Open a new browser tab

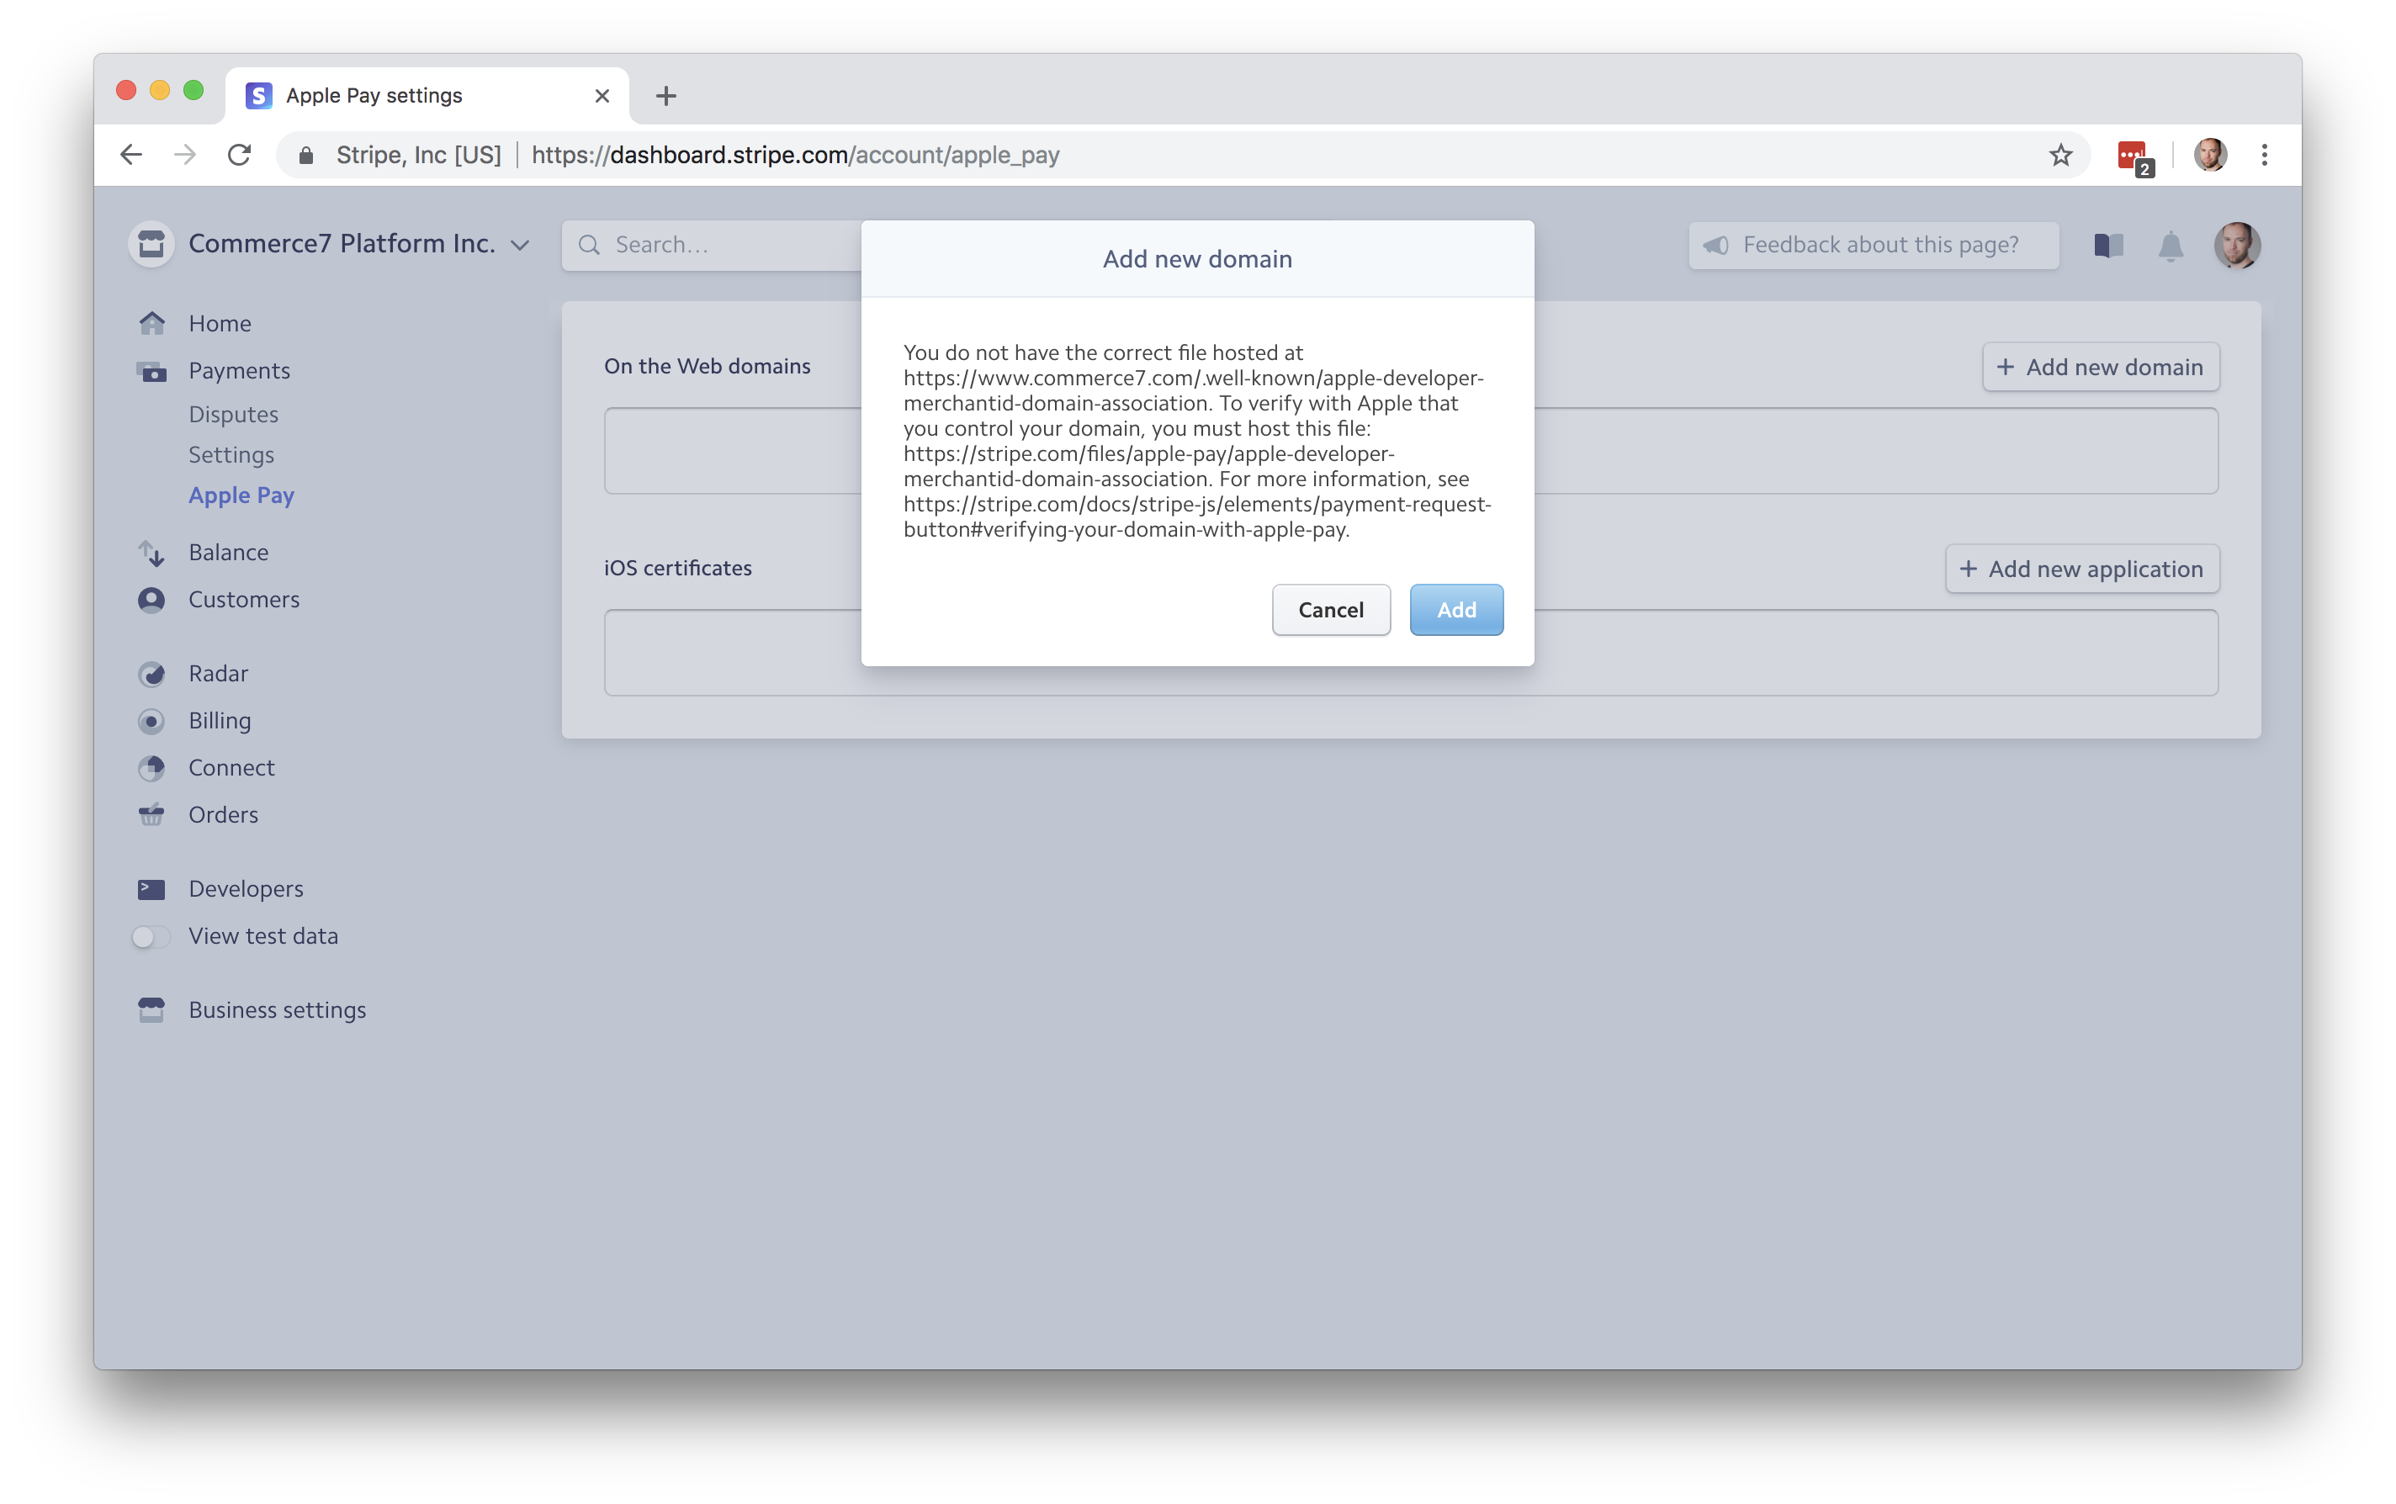point(665,96)
